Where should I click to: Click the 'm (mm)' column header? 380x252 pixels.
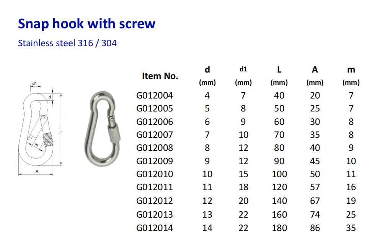click(351, 76)
